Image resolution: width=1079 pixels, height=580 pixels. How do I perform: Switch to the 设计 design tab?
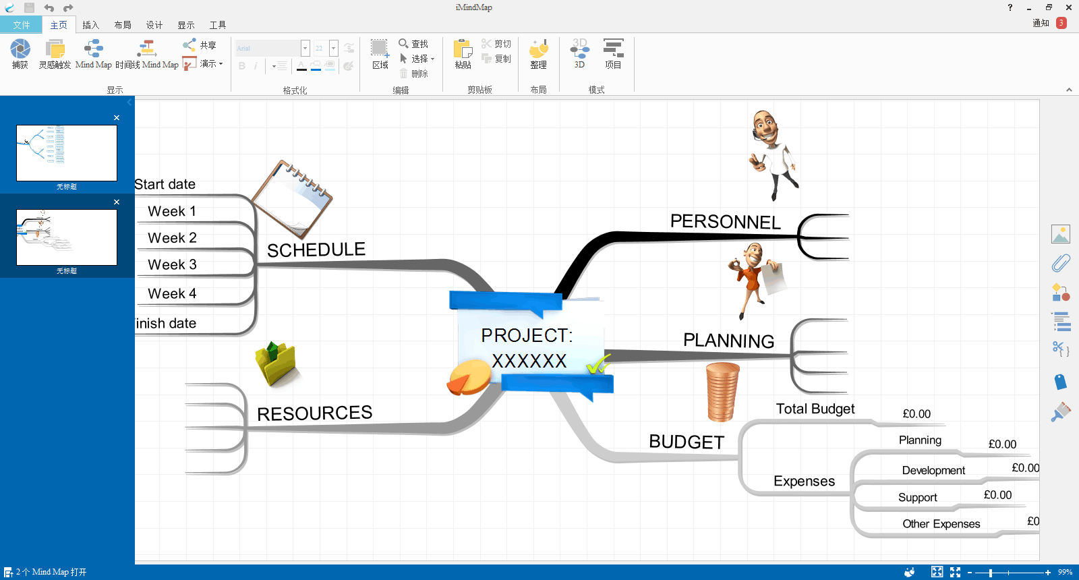click(x=154, y=25)
